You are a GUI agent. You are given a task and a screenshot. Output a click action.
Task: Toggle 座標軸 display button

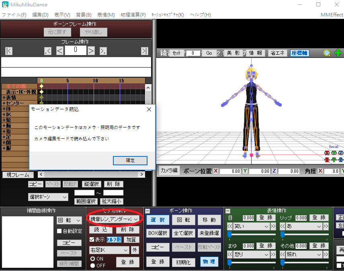[x=300, y=53]
